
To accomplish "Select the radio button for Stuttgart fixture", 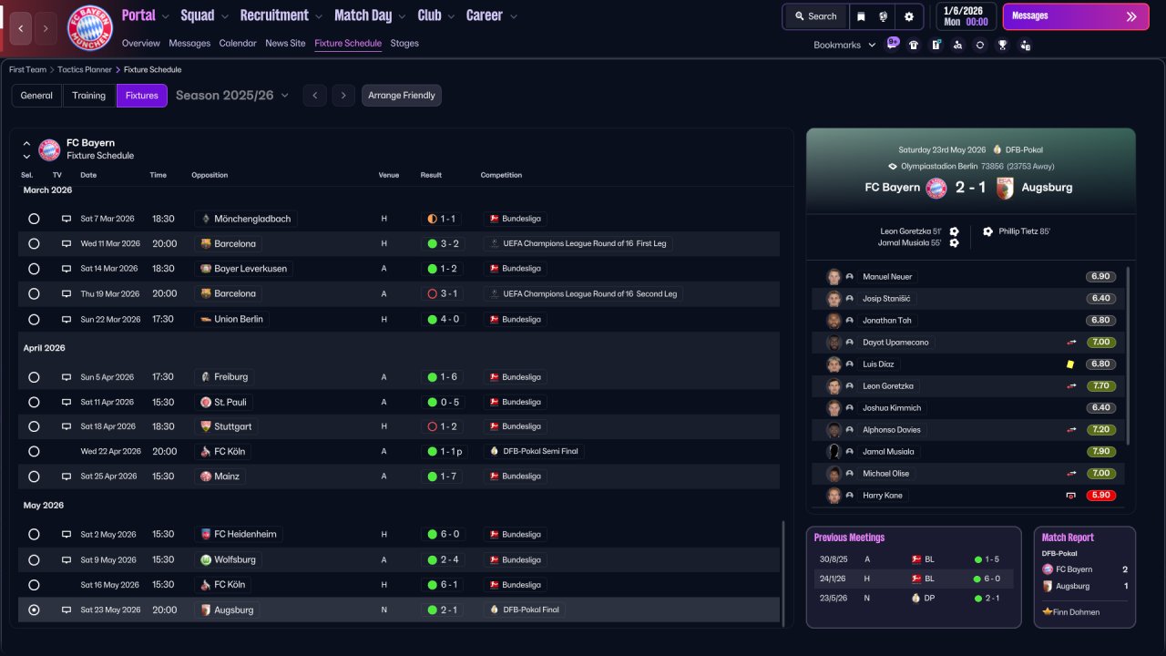I will pyautogui.click(x=34, y=426).
